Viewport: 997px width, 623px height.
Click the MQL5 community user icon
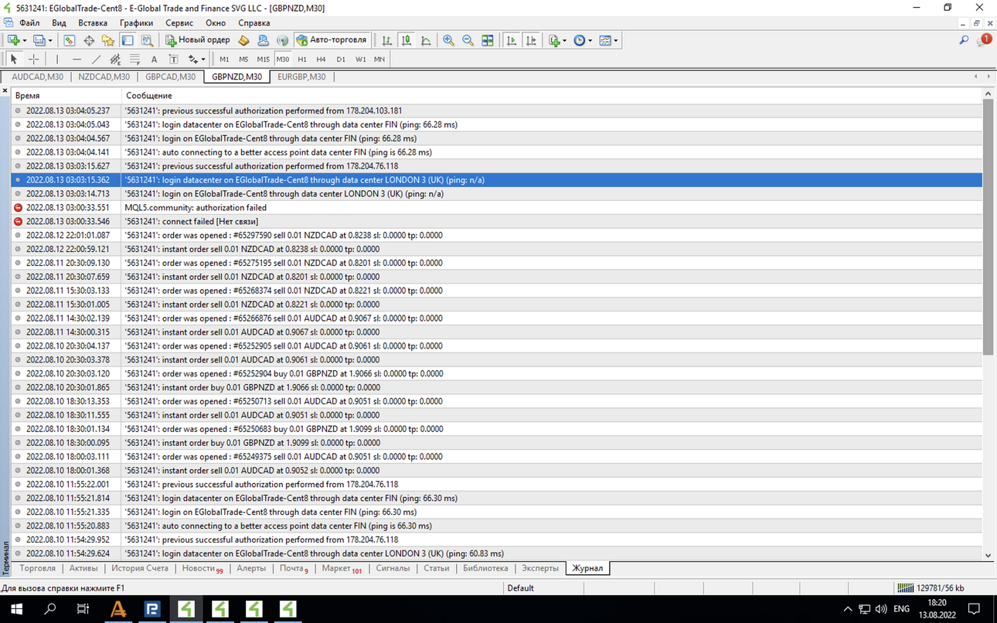point(264,40)
